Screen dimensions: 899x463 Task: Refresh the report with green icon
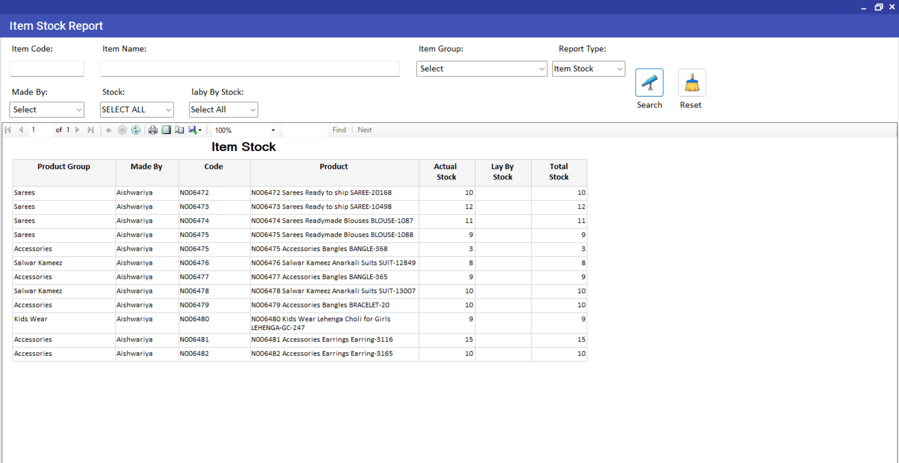136,130
